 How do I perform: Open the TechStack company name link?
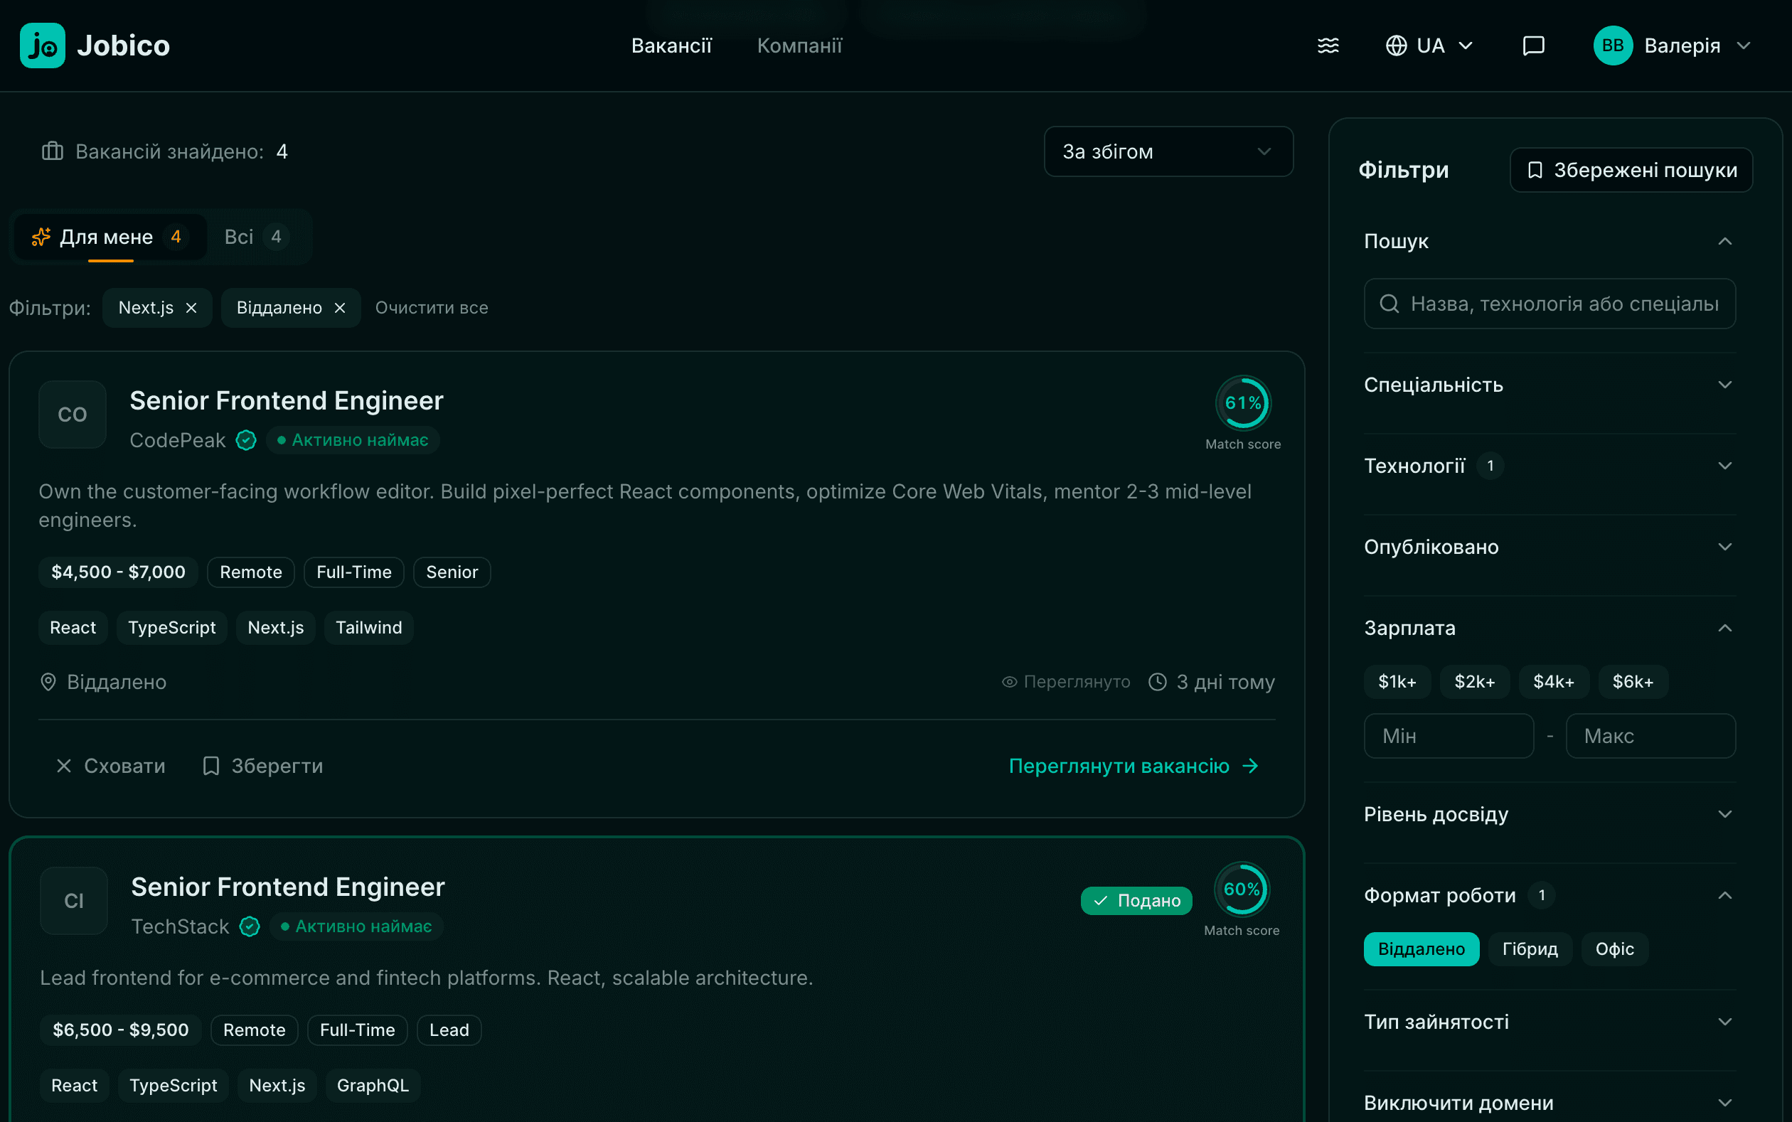(181, 926)
